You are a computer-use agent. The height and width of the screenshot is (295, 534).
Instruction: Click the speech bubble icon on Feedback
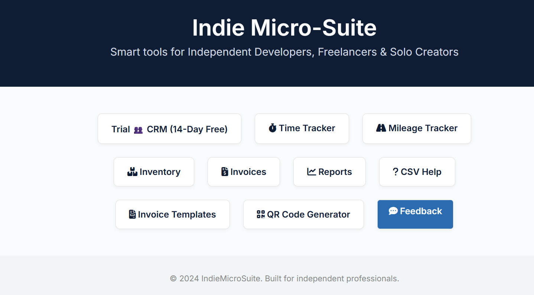393,211
